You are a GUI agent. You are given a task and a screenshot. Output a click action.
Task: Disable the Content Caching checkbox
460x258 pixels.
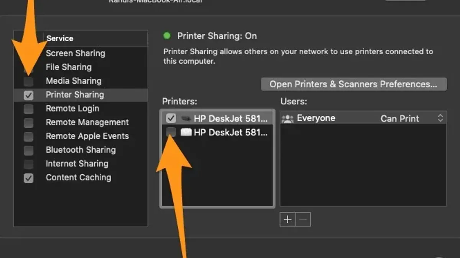pos(28,178)
